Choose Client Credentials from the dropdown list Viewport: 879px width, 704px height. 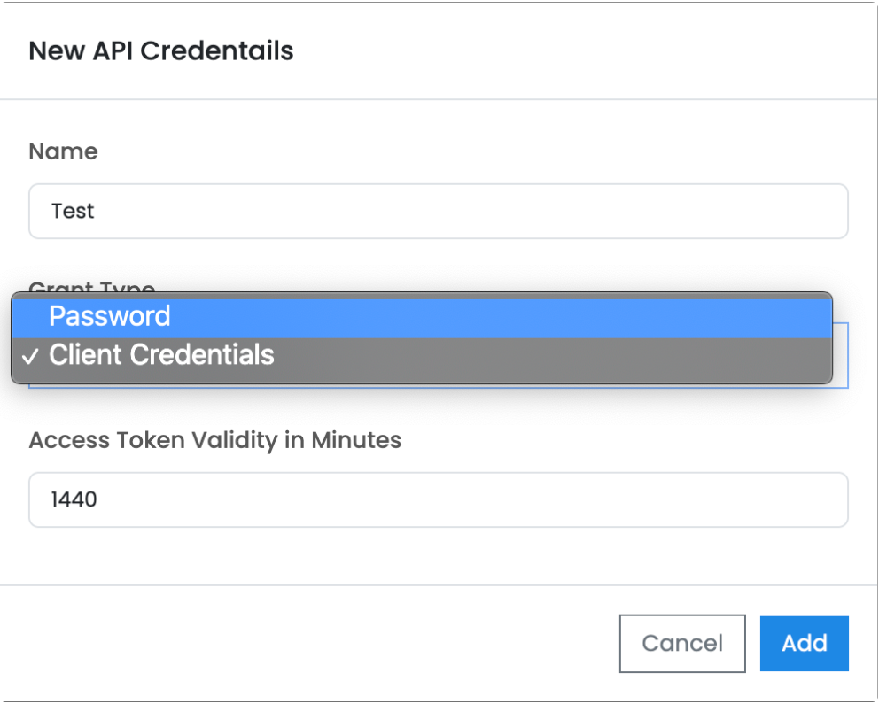(422, 355)
